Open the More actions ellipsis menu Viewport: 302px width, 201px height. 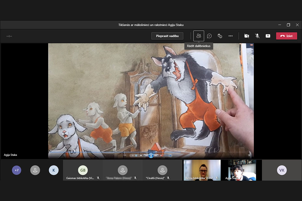(x=231, y=36)
